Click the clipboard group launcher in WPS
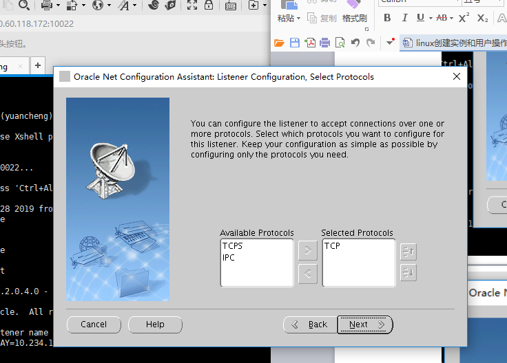Screen dimensions: 507x363 (366, 29)
